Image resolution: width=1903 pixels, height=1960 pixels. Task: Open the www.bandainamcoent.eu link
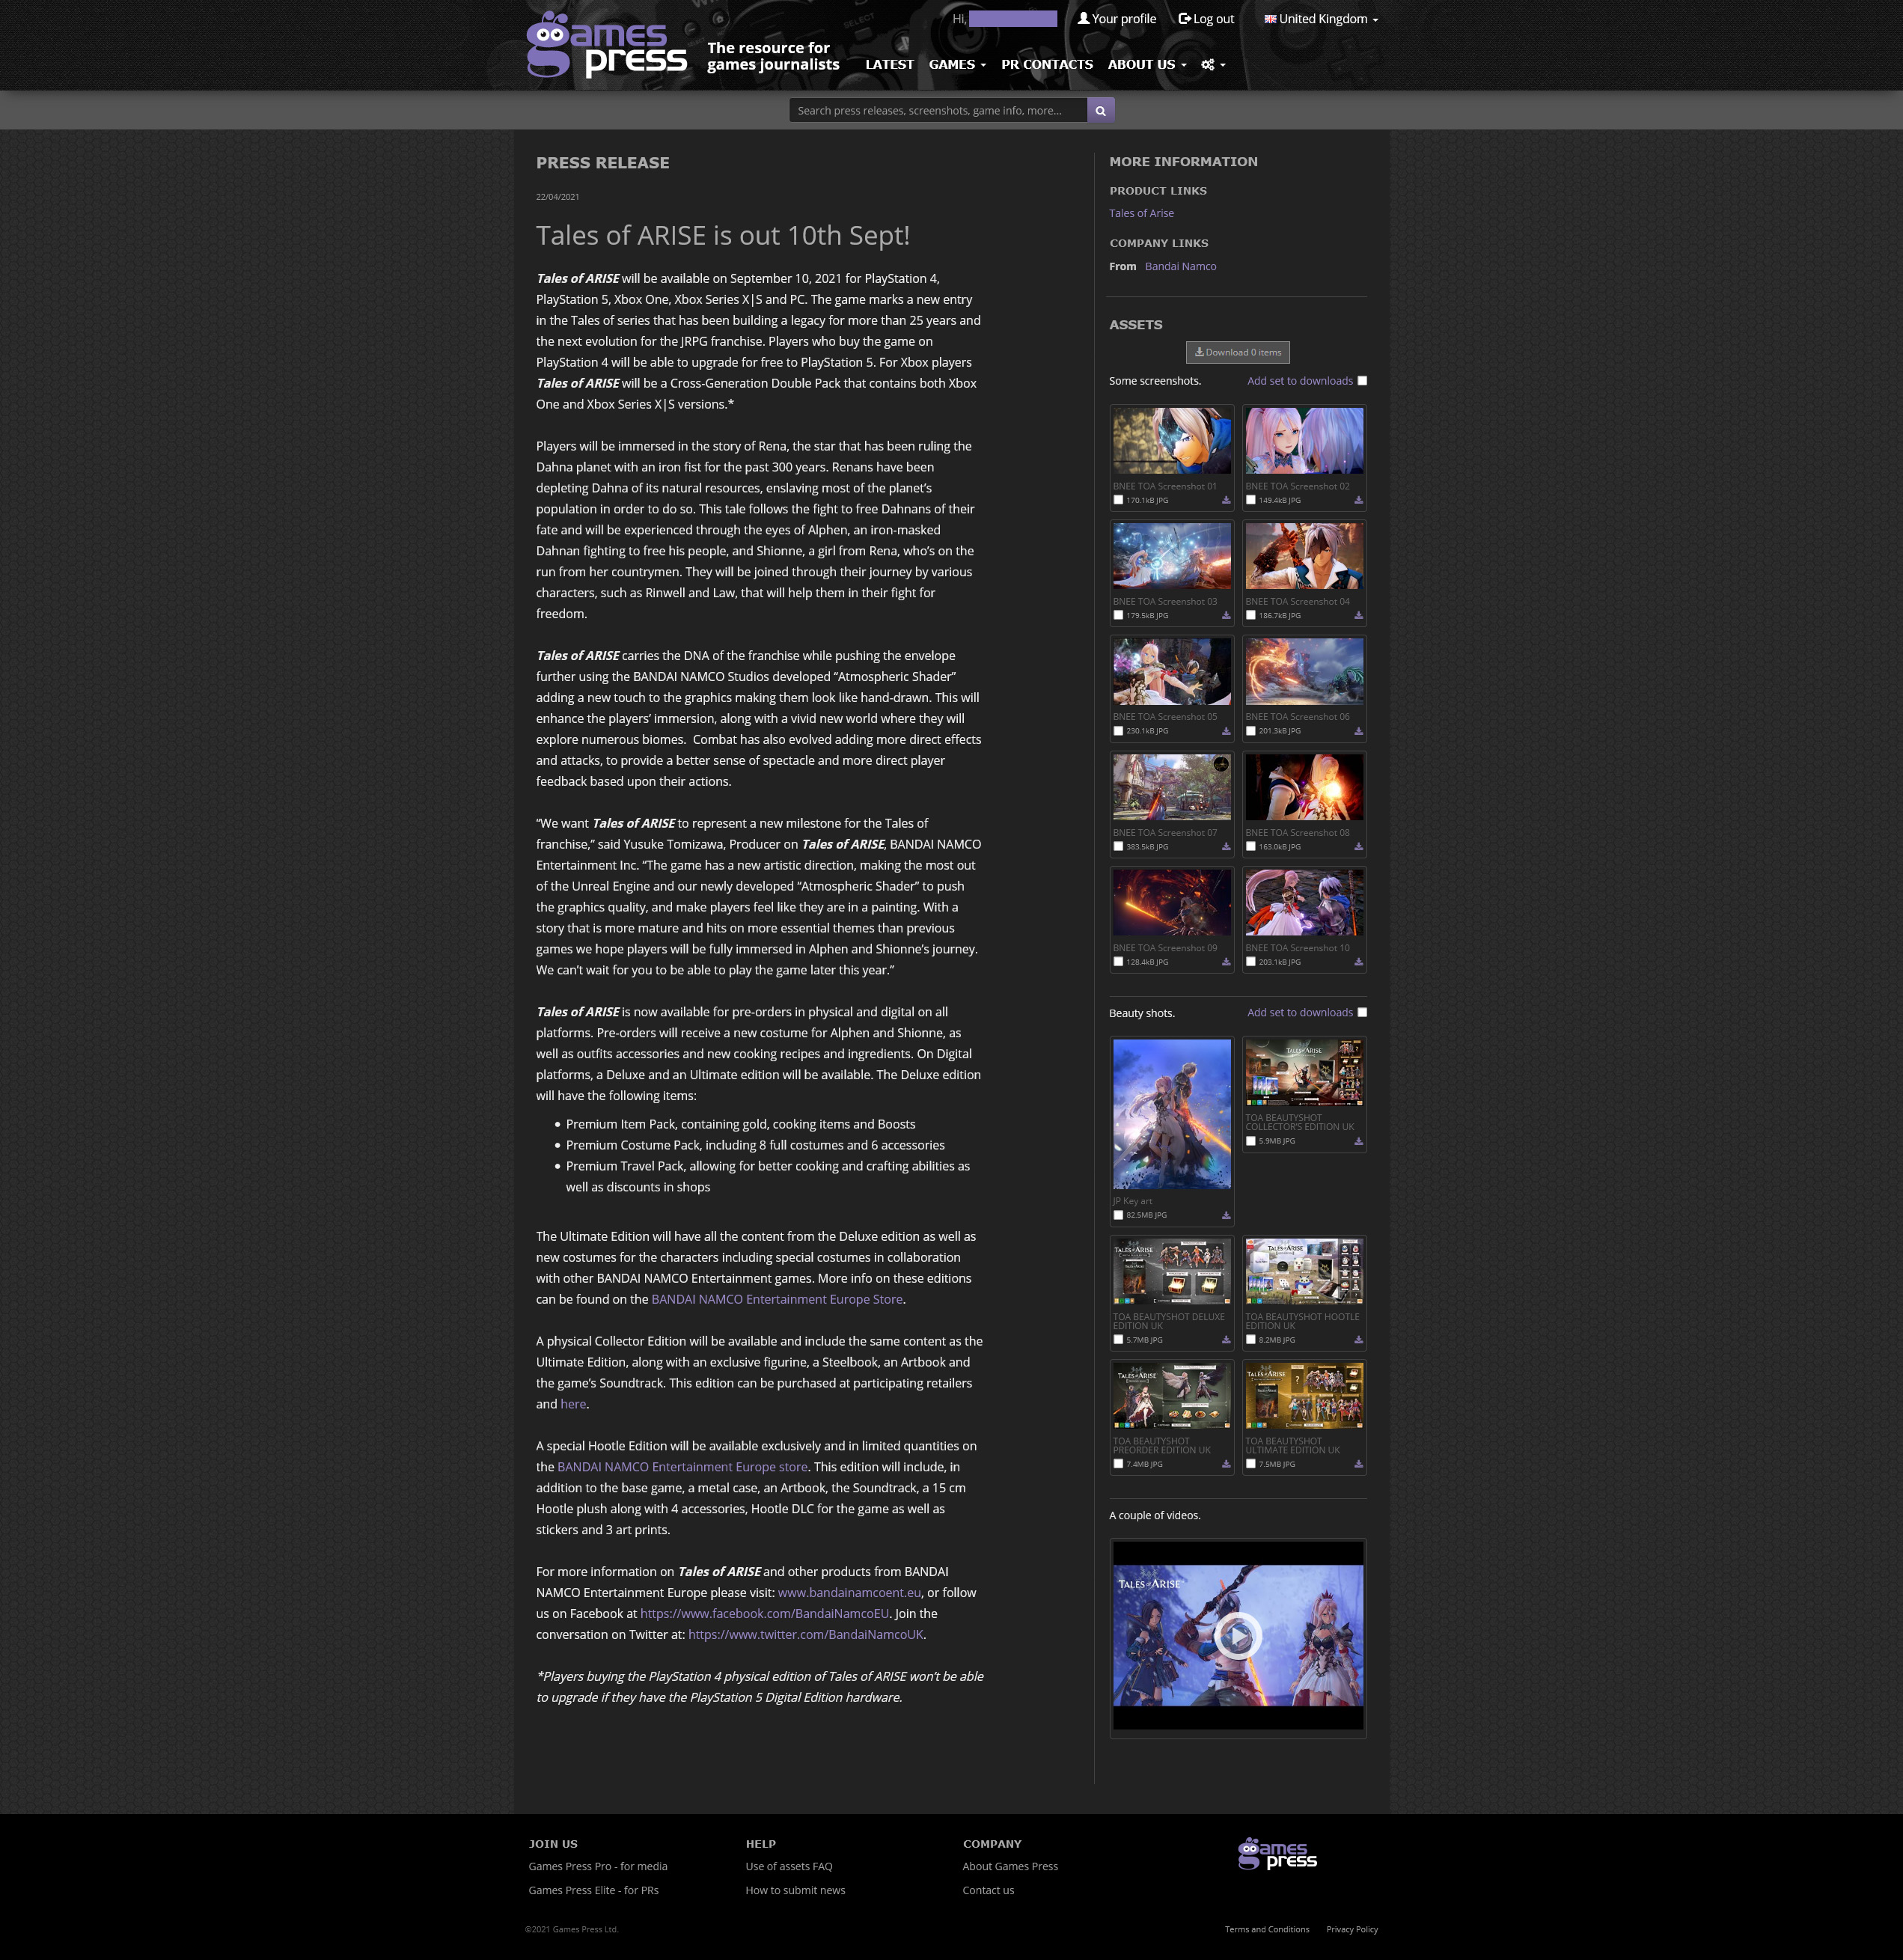tap(849, 1593)
